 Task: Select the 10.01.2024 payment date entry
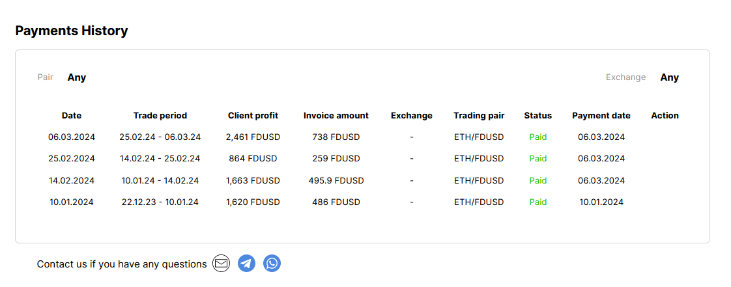pos(601,202)
